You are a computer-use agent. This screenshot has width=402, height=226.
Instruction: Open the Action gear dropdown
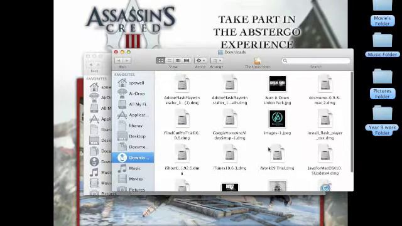pos(200,60)
